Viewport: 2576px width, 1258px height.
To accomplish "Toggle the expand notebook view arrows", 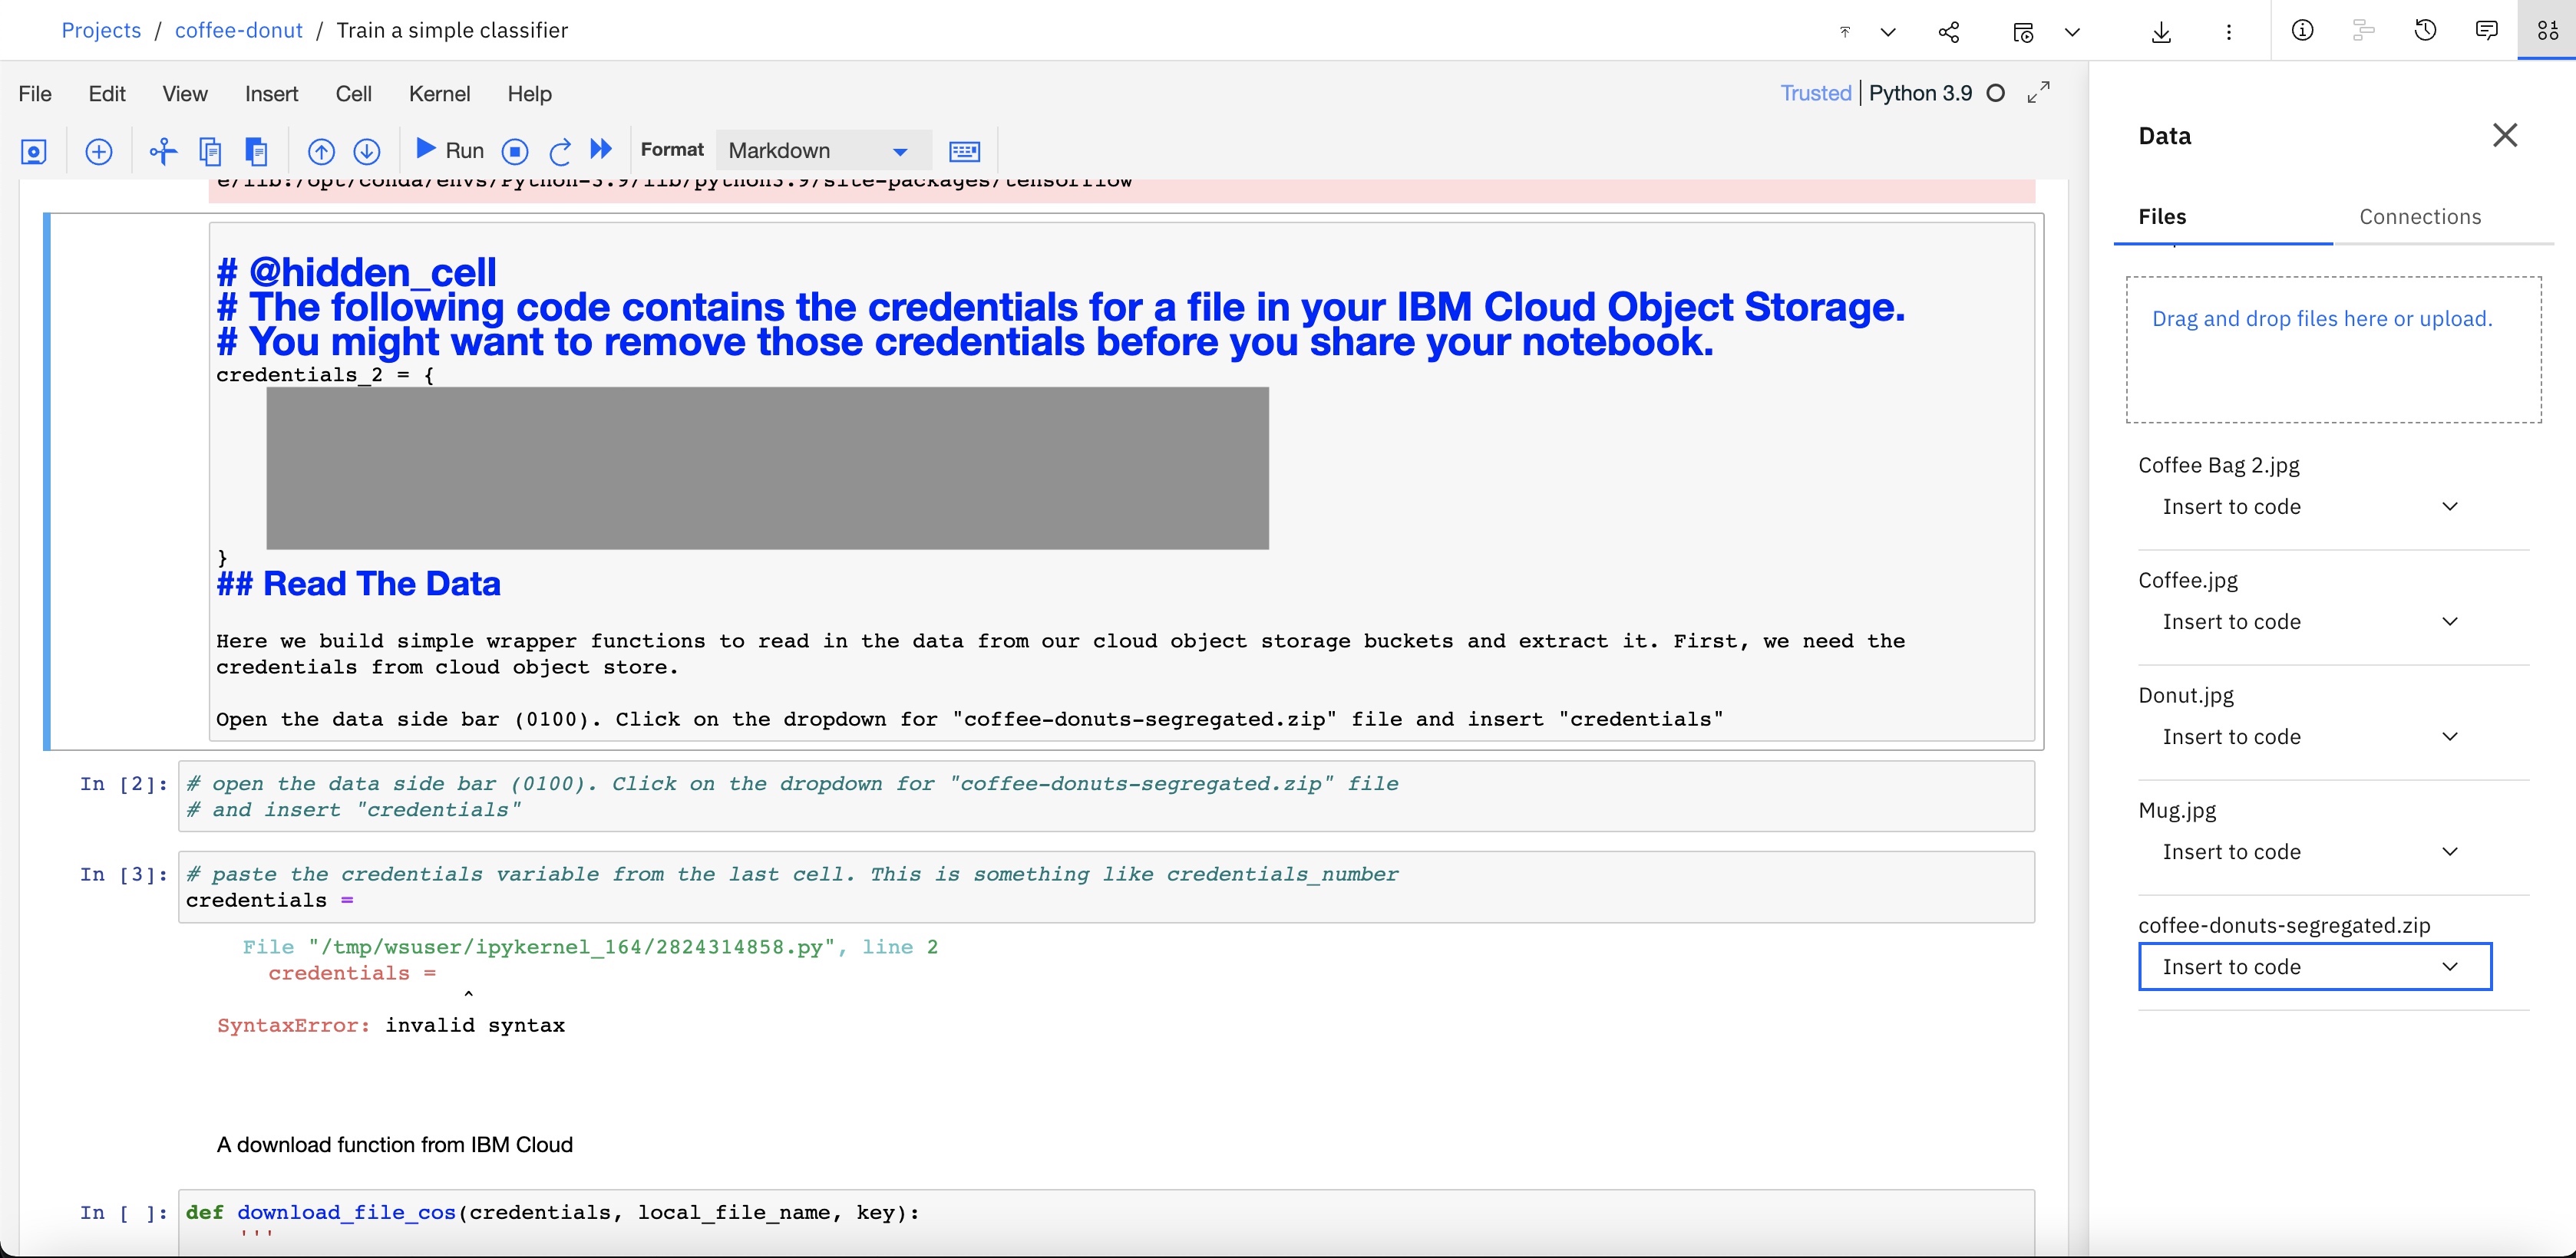I will point(2038,93).
